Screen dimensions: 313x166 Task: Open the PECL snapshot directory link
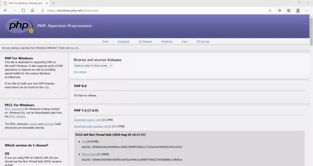pyautogui.click(x=49, y=124)
